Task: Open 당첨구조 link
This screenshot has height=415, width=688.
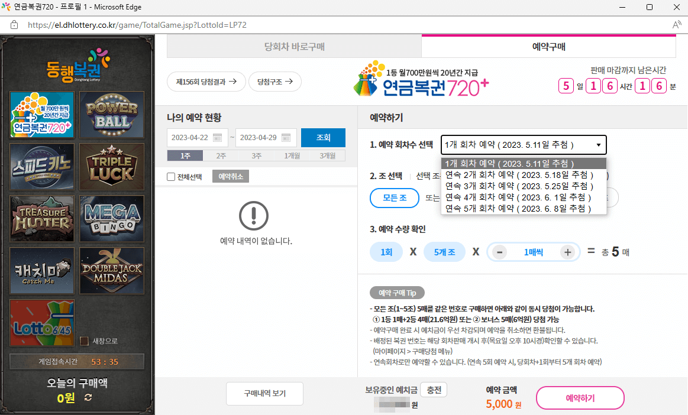Action: pos(275,82)
